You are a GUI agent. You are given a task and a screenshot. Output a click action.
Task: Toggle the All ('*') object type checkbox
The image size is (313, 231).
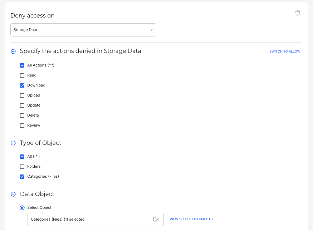(22, 157)
